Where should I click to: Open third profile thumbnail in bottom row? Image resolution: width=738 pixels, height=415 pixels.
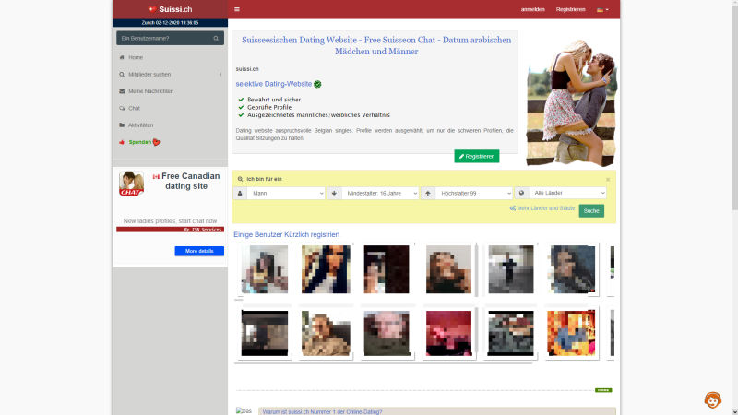tap(387, 333)
